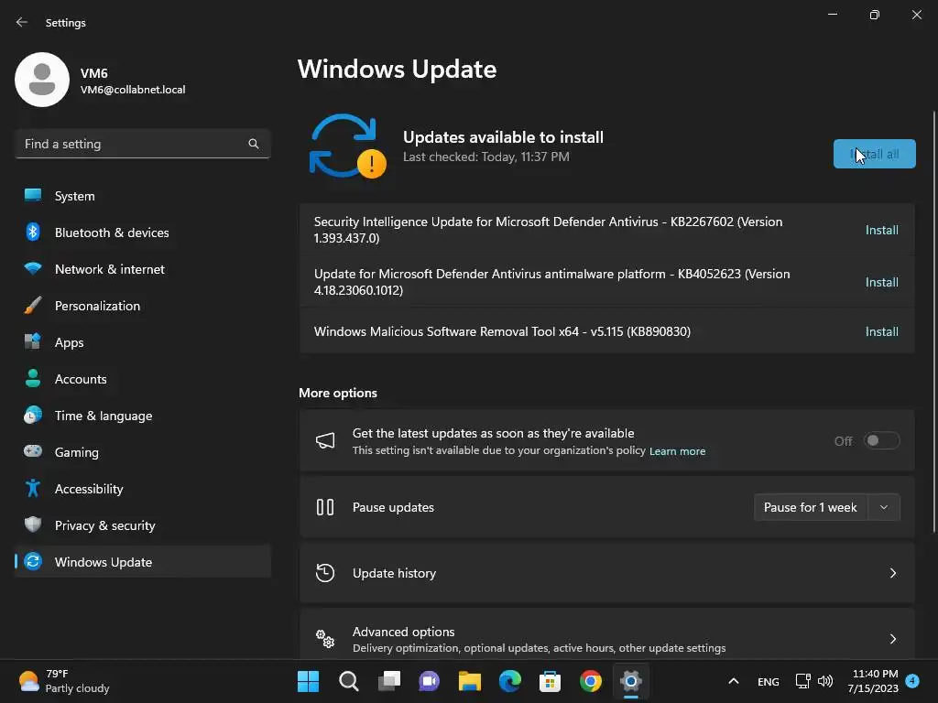Viewport: 938px width, 703px height.
Task: Click the pause icon beside Pause updates
Action: tap(325, 507)
